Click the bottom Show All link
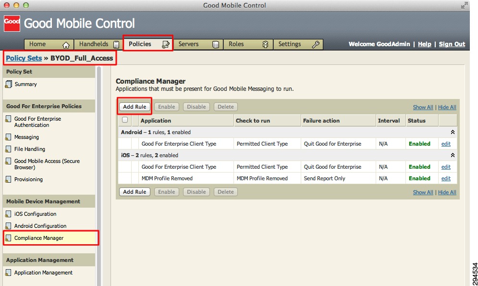This screenshot has height=286, width=478. [423, 192]
